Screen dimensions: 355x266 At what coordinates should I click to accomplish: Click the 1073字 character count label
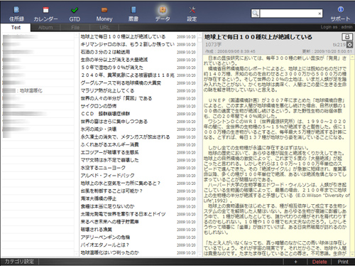click(213, 45)
